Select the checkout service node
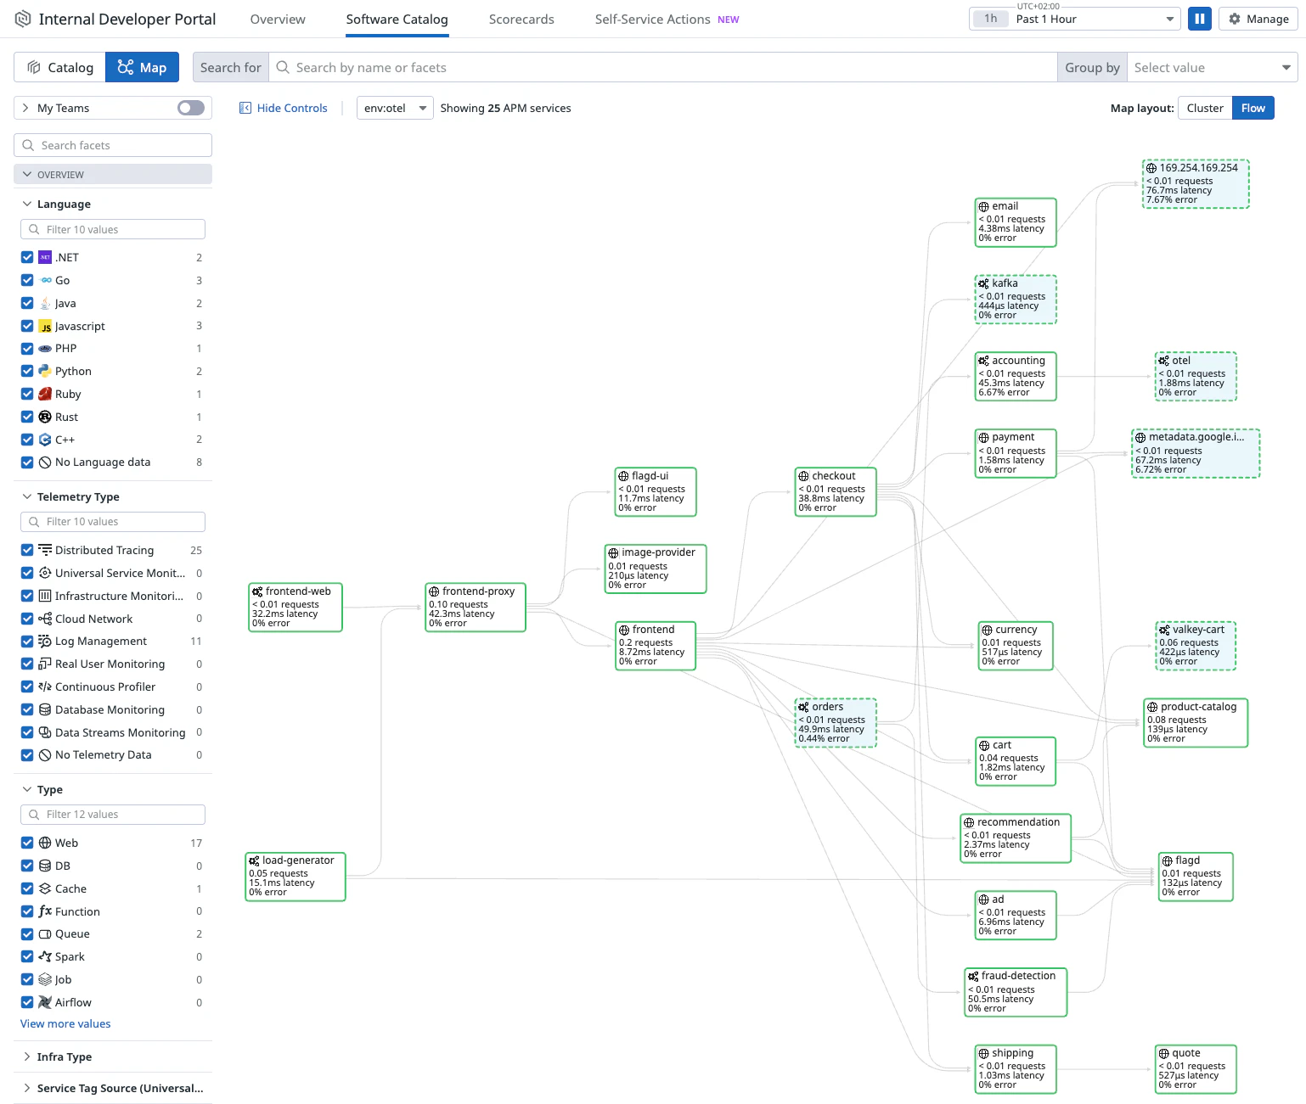The image size is (1306, 1104). [x=836, y=491]
